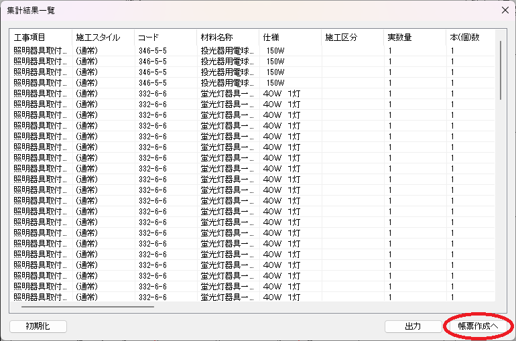Click the 仕様 column header
This screenshot has width=516, height=341.
(290, 37)
